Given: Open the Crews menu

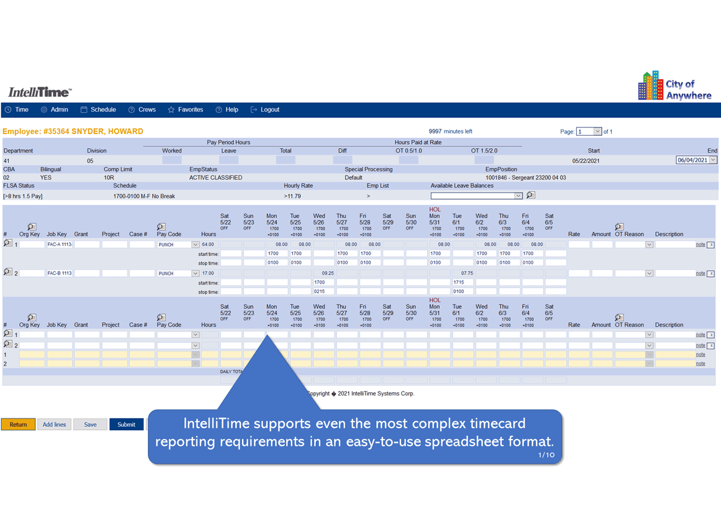Looking at the screenshot, I should (142, 110).
